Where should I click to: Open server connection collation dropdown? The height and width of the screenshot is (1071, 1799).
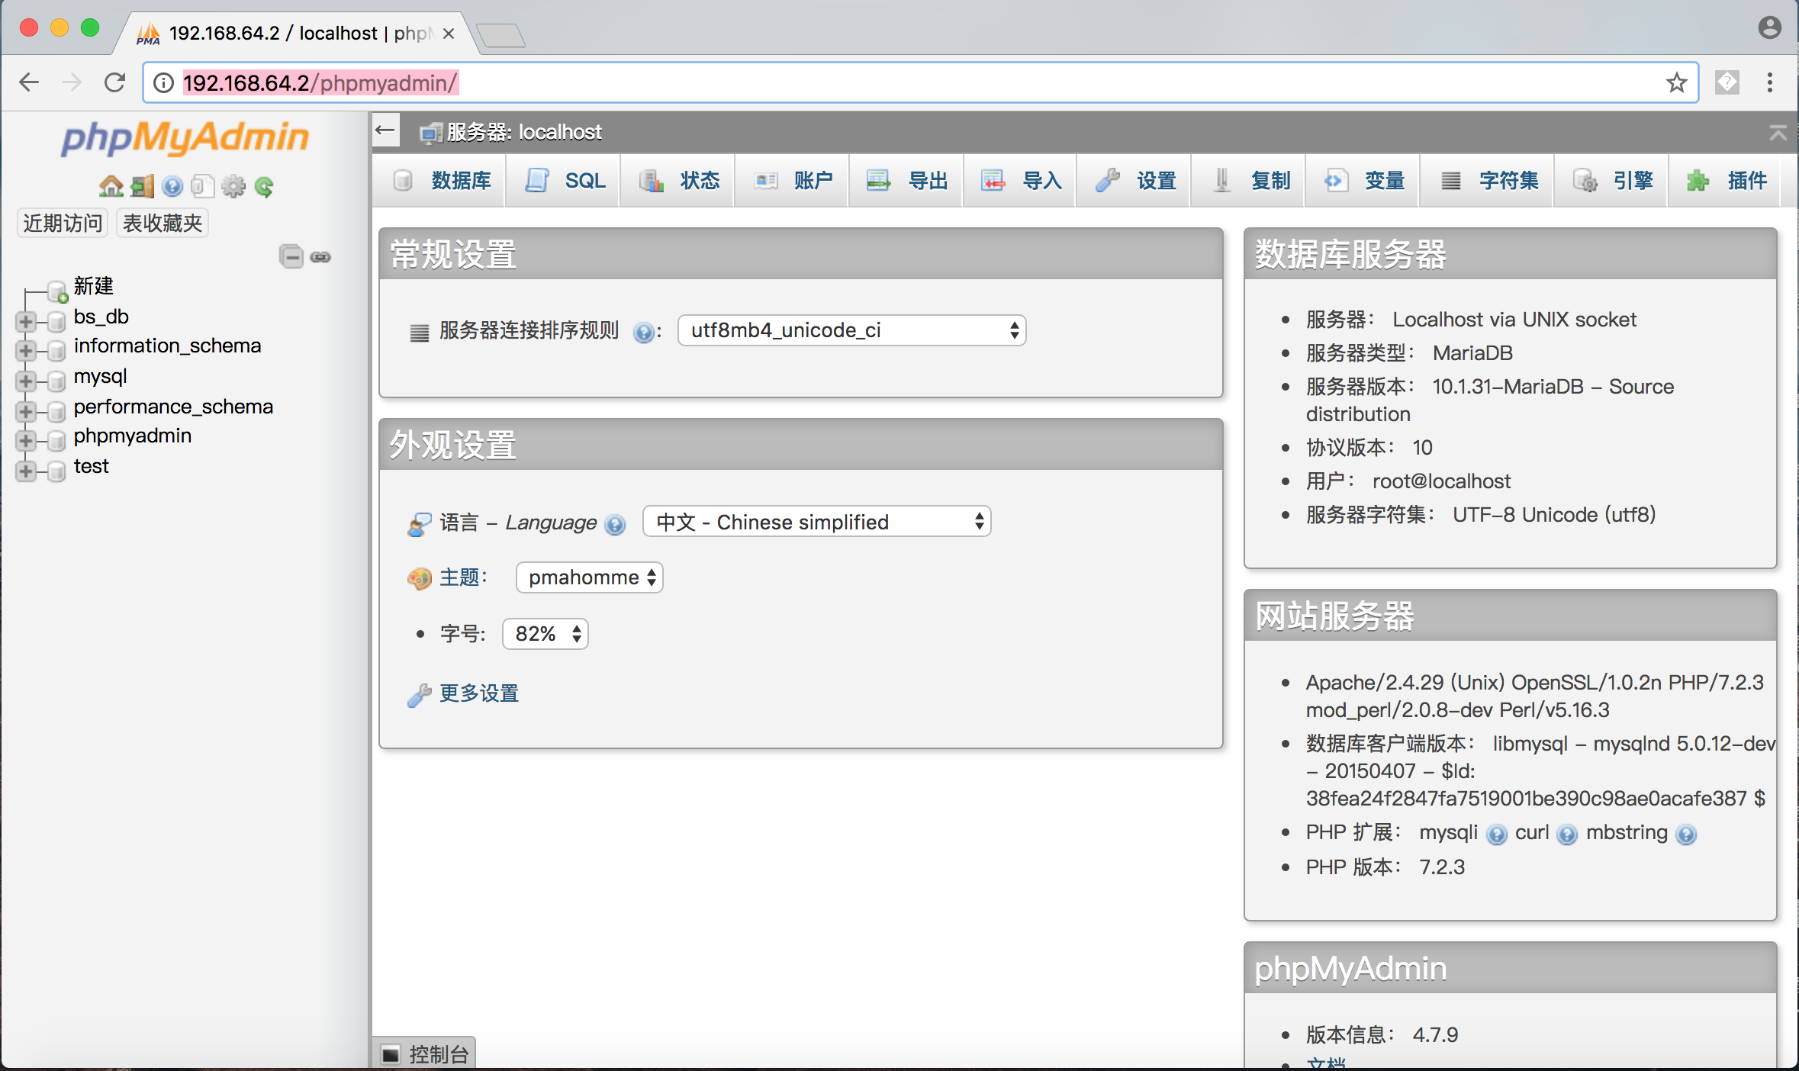click(x=851, y=330)
